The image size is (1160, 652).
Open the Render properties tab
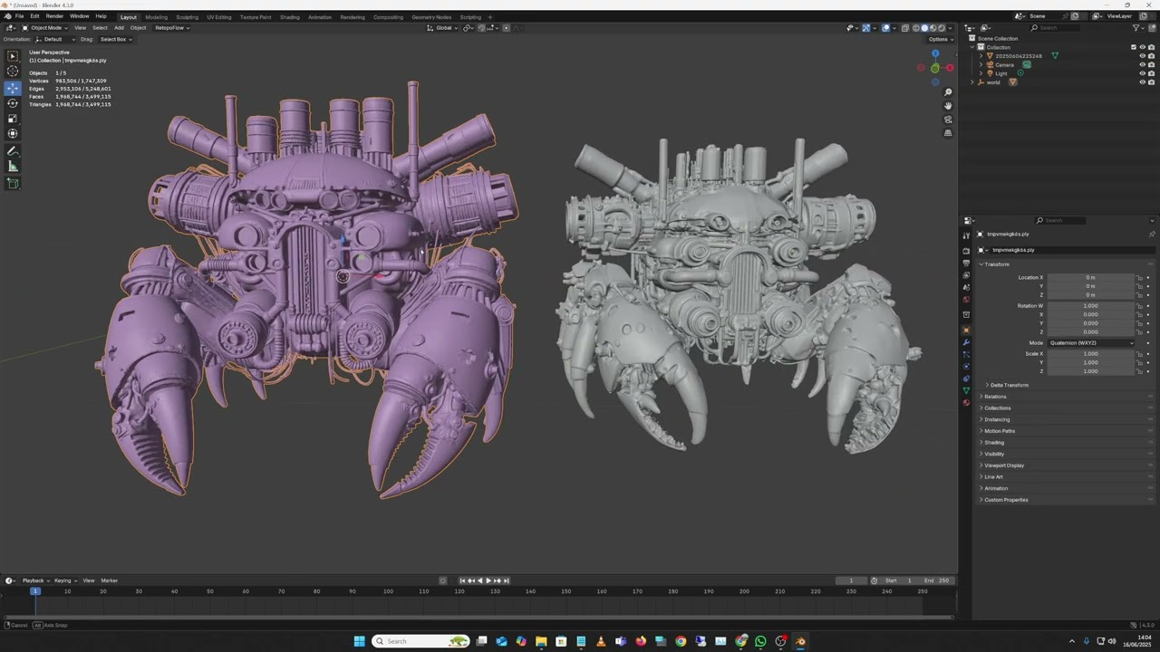(x=966, y=251)
